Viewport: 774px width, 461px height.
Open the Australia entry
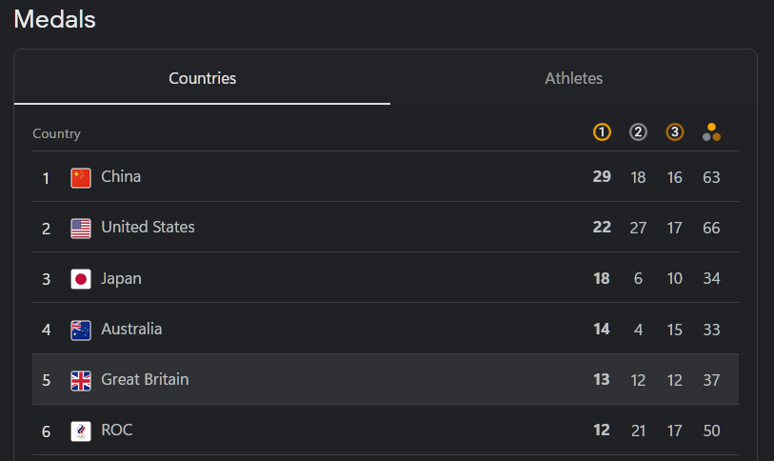click(x=386, y=329)
